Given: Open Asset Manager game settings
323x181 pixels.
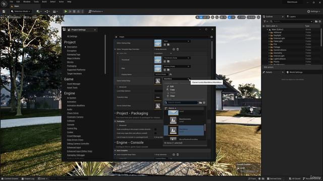Looking at the screenshot, I should [74, 84].
